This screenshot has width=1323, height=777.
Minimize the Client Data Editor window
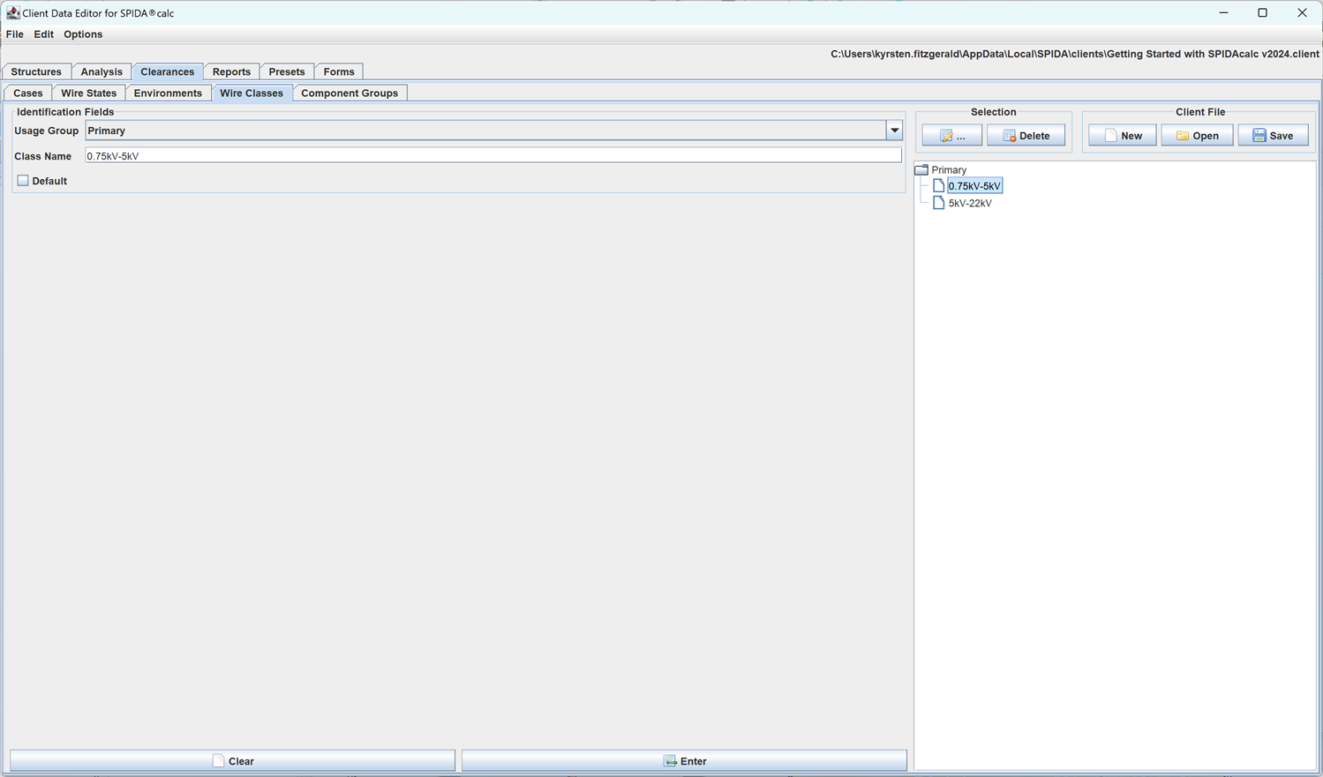[x=1223, y=12]
